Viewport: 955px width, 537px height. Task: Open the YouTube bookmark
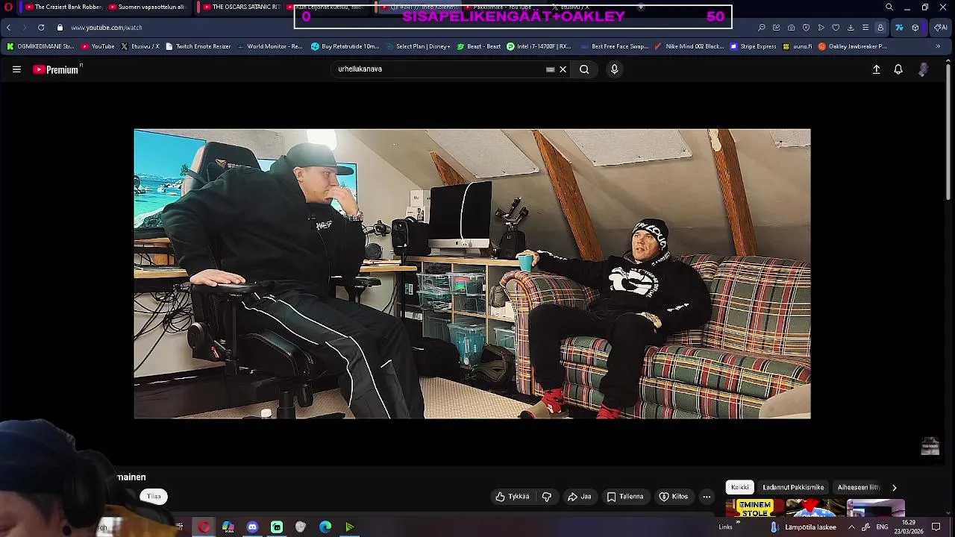coord(98,46)
